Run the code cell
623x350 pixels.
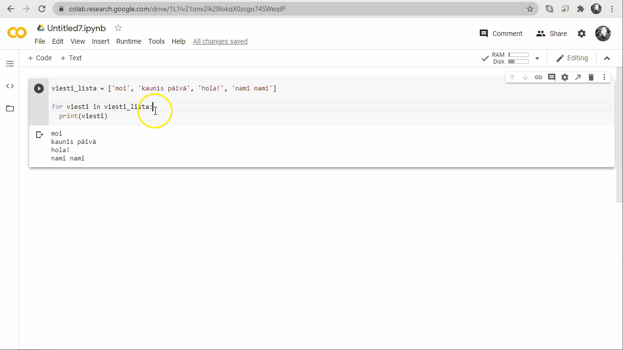click(39, 88)
